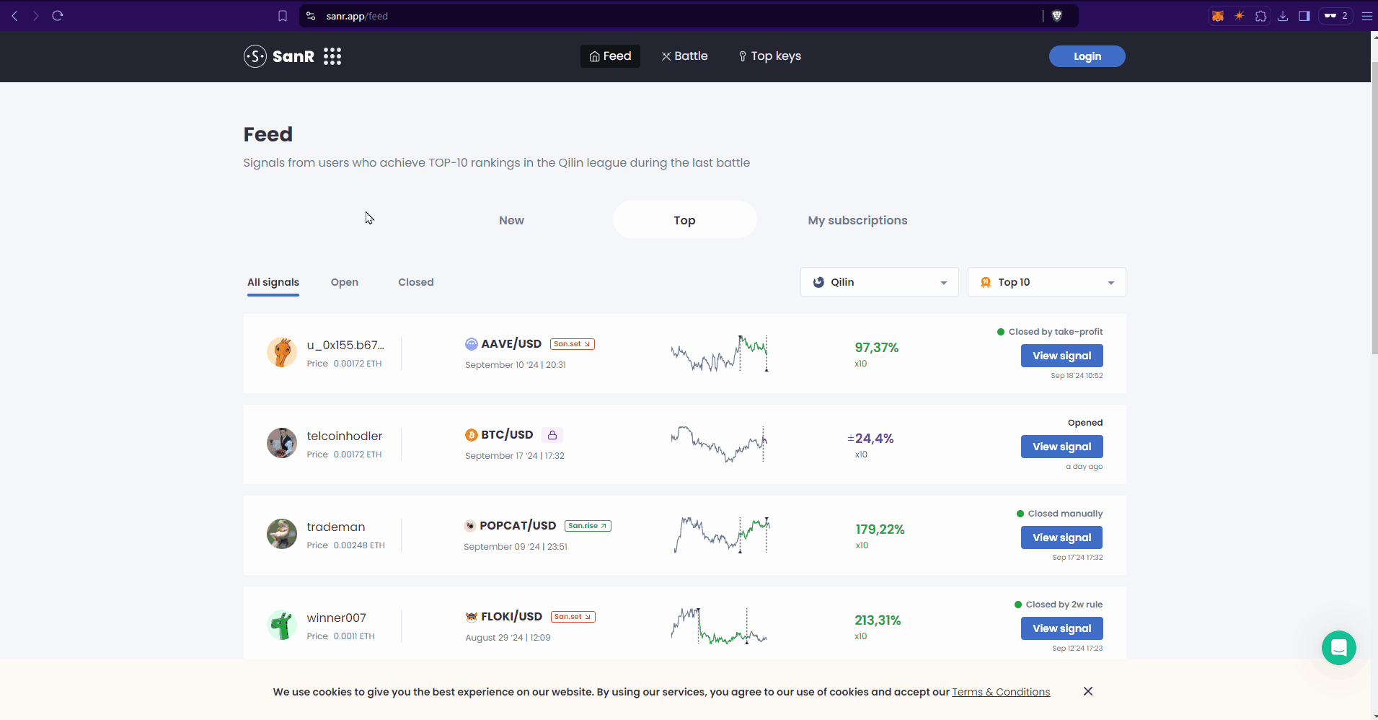The image size is (1378, 720).
Task: Expand the Qilin league dropdown
Action: (x=879, y=282)
